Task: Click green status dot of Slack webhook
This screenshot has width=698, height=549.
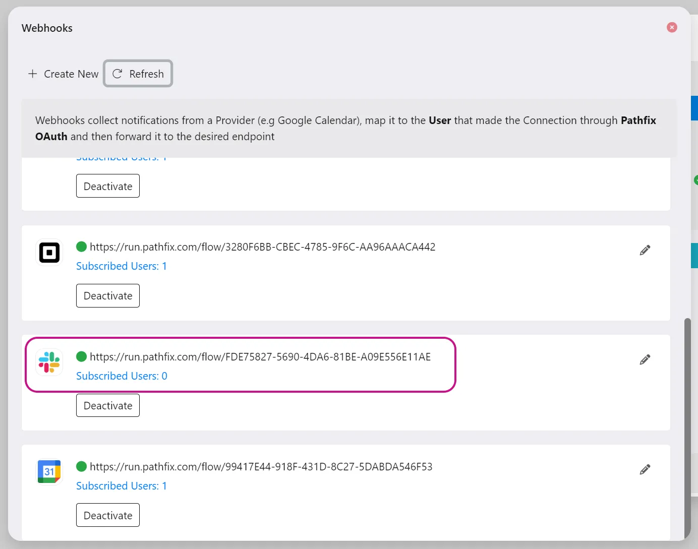Action: click(x=81, y=356)
